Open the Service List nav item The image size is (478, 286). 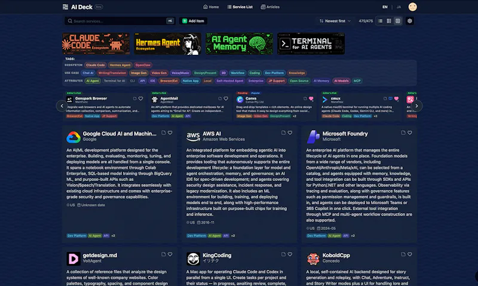click(240, 7)
